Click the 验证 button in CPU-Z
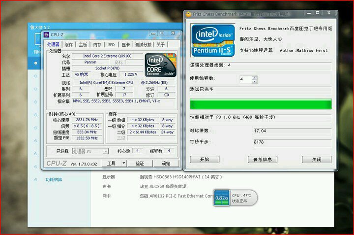The image size is (354, 235). tap(140, 163)
